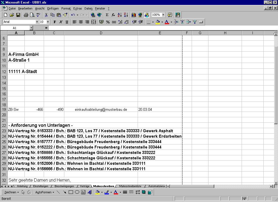
Task: Open the Arial font name dropdown
Action: click(x=37, y=22)
